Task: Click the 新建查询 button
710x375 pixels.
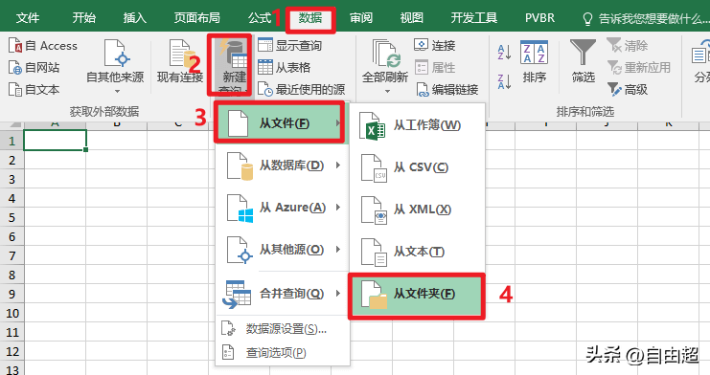Action: [234, 67]
